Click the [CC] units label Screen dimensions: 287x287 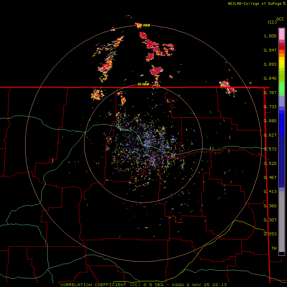click(x=272, y=22)
